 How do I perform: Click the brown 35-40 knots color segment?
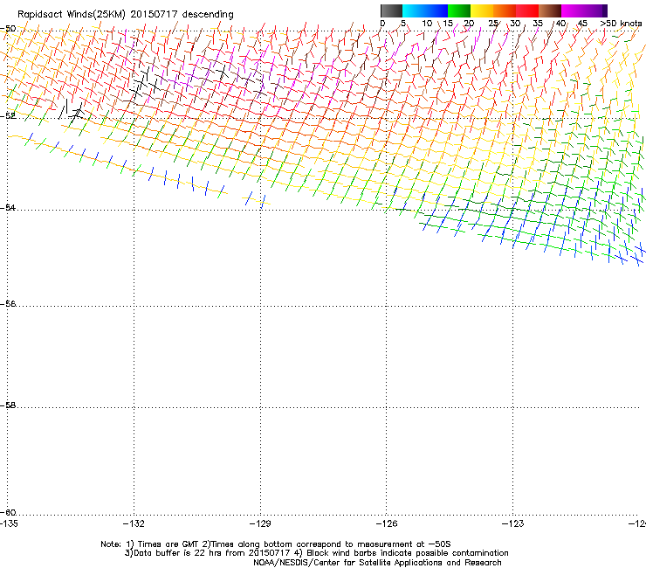pyautogui.click(x=550, y=10)
